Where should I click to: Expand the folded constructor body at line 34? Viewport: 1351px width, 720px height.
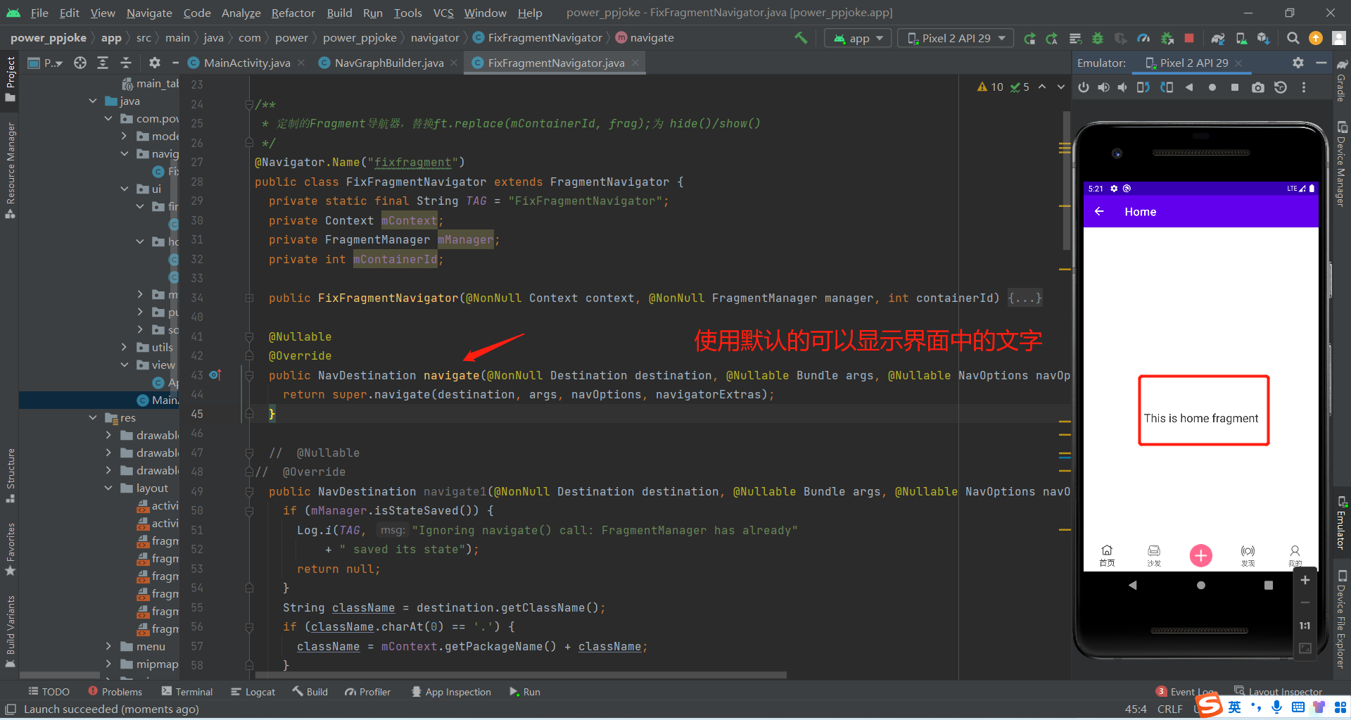coord(1025,298)
